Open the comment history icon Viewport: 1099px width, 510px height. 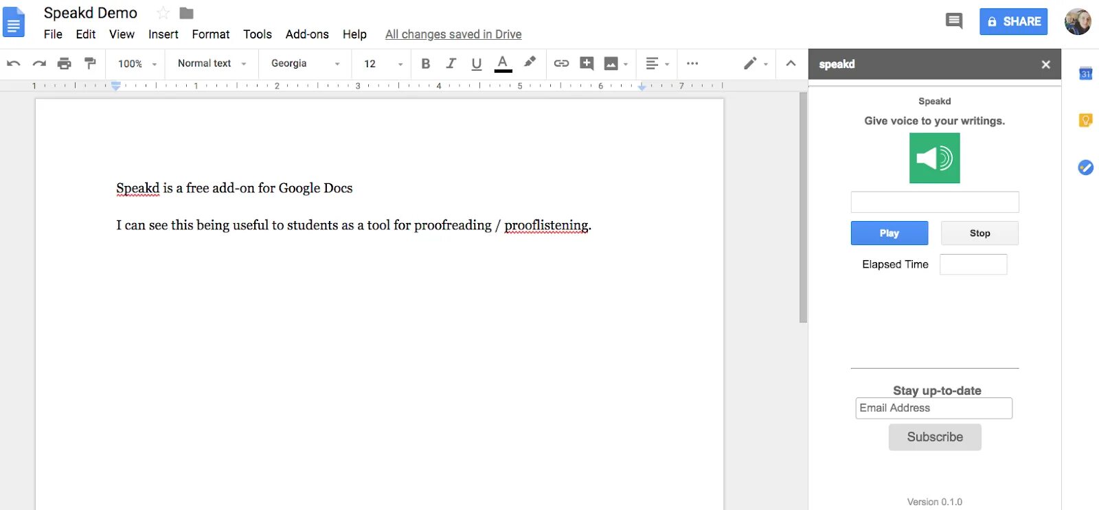954,21
